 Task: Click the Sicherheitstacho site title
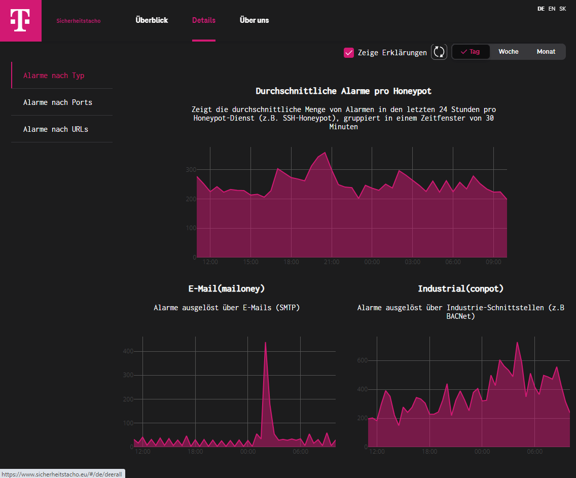point(79,21)
